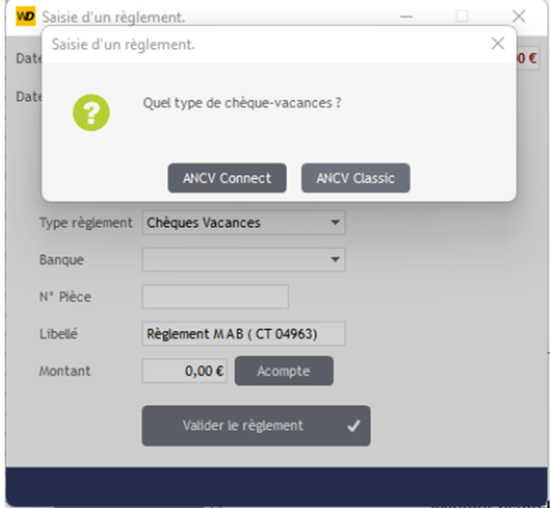Click the greyed-out maximize window icon
This screenshot has width=551, height=508.
point(461,16)
